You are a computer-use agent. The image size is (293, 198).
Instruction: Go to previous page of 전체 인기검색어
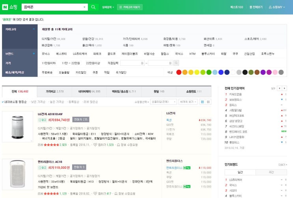(279, 88)
